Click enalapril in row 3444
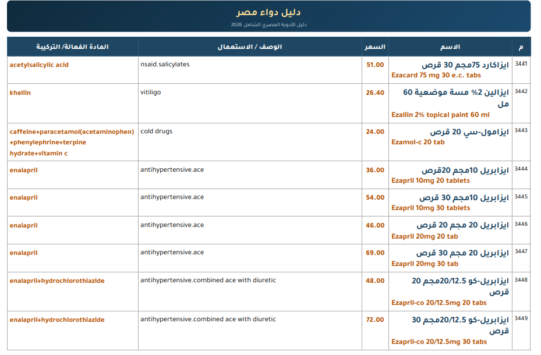 click(x=23, y=171)
